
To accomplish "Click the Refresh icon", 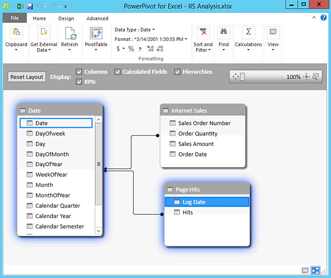I will coord(70,33).
